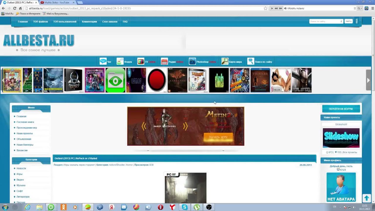Click the Начать игру banner button
The image size is (375, 211).
tap(218, 137)
